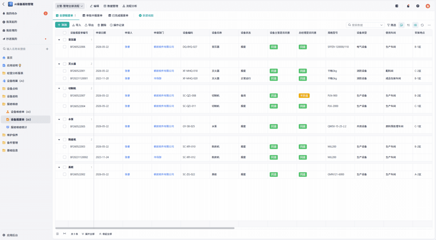Check the box for row BF260522006
The height and width of the screenshot is (240, 436).
[65, 47]
